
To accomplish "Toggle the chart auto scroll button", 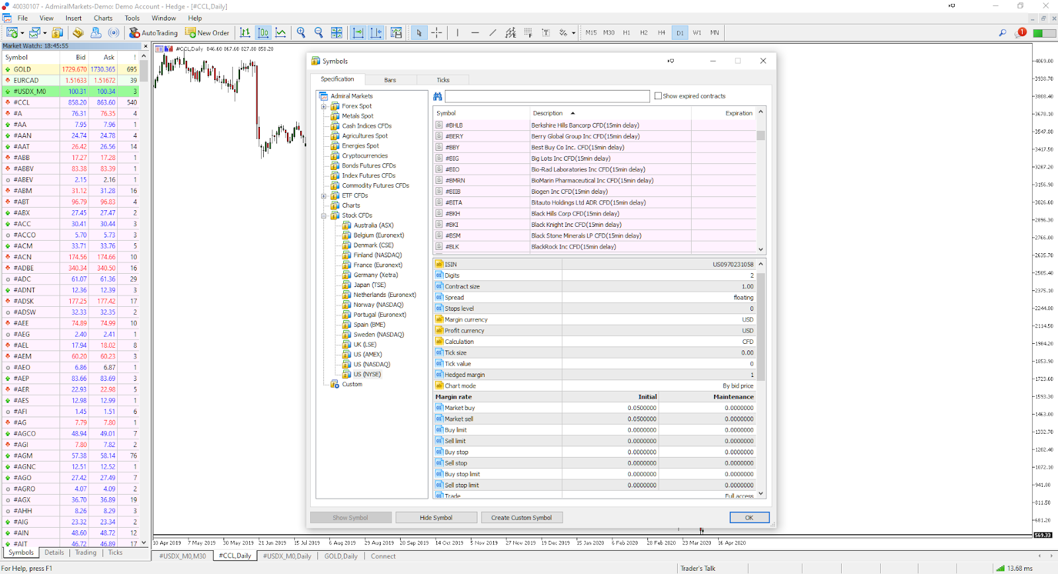I will (358, 32).
